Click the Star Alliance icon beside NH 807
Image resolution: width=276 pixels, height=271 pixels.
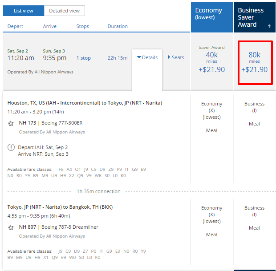pyautogui.click(x=11, y=227)
